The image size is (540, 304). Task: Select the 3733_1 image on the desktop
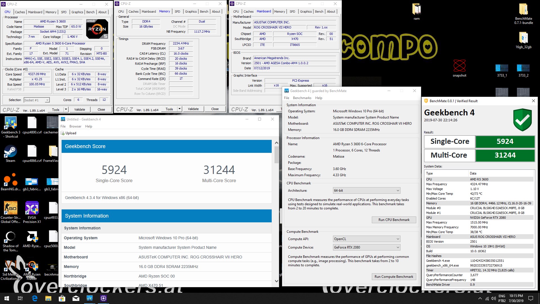point(502,70)
